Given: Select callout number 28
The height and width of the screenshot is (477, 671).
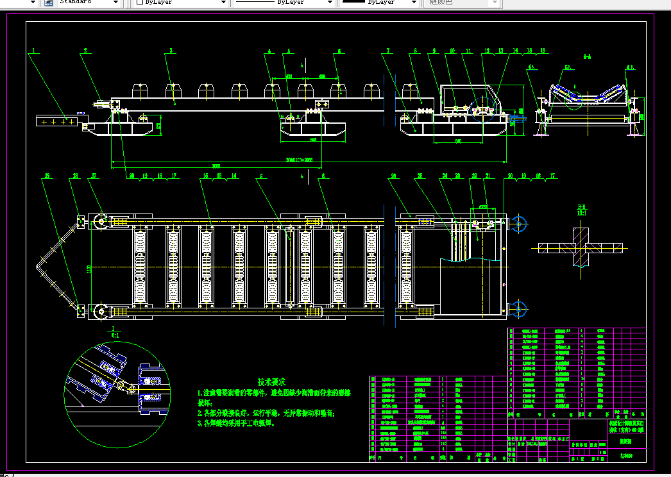Looking at the screenshot, I should tap(75, 176).
